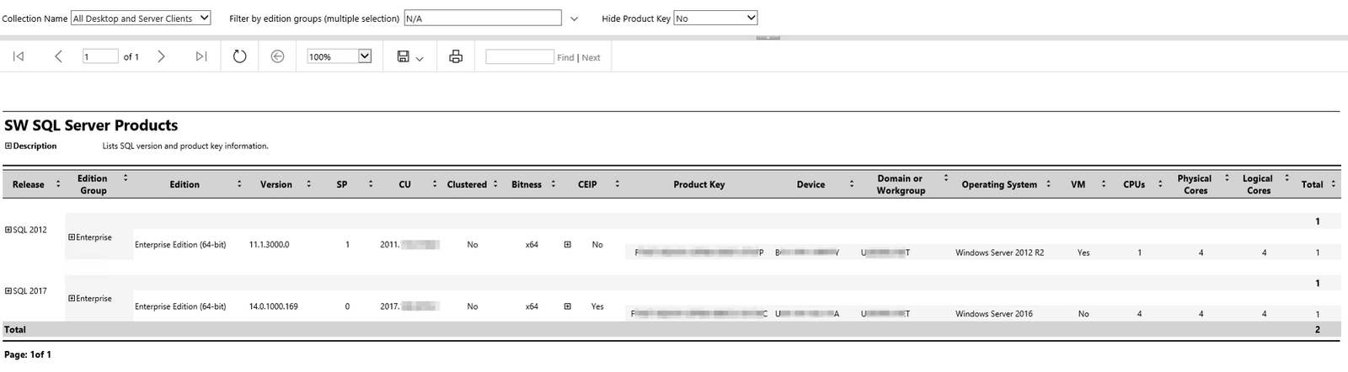Click version 14.0.1000.169 cell
1348x372 pixels.
point(274,306)
